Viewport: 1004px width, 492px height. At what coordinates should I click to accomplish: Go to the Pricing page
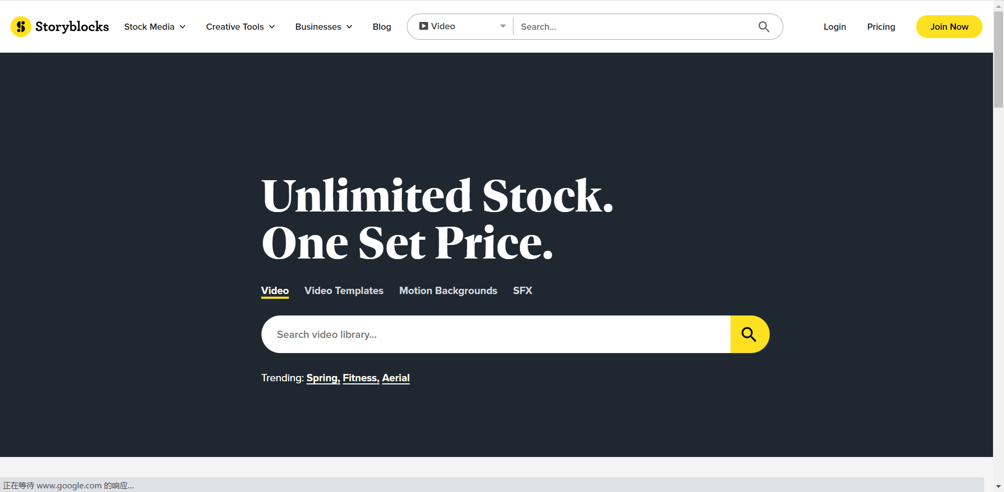pyautogui.click(x=881, y=27)
